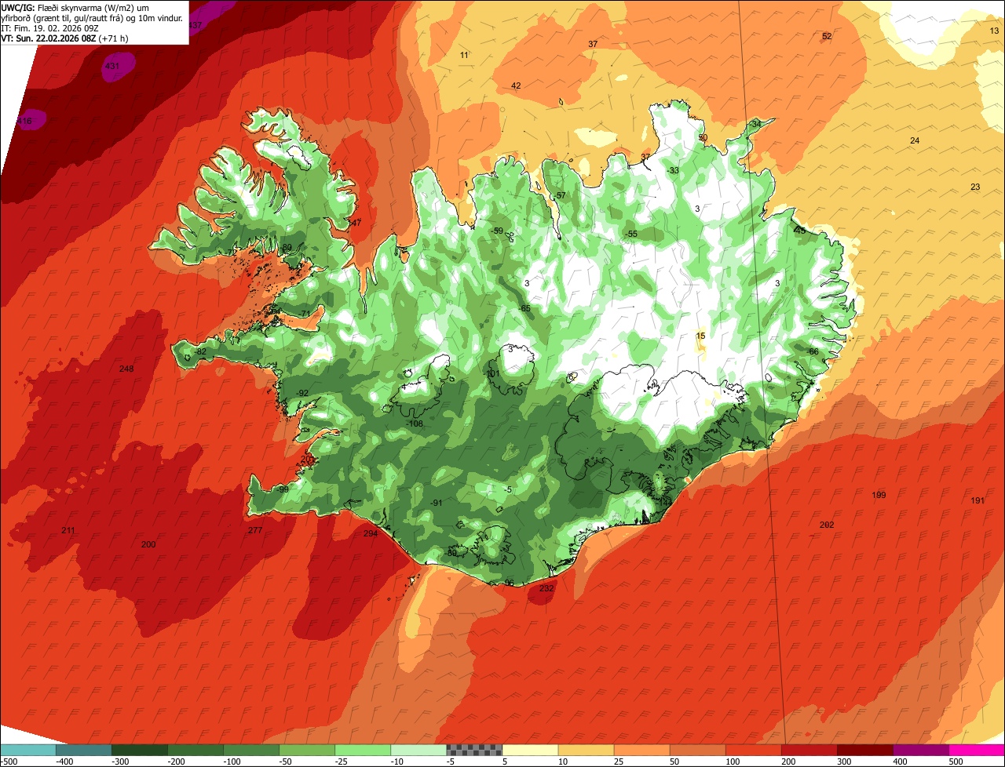This screenshot has height=767, width=1005.
Task: Click the map value '294' on the south coast
Action: pos(371,533)
